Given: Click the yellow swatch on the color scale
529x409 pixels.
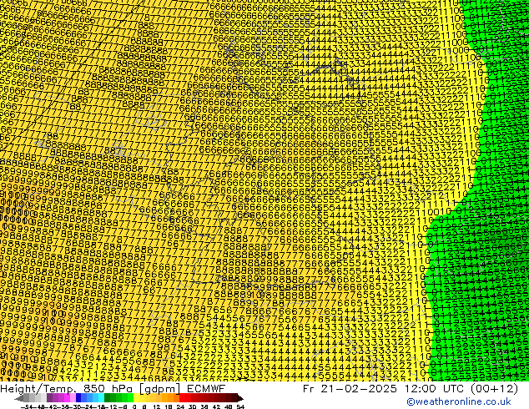Looking at the screenshot, I should 136,397.
